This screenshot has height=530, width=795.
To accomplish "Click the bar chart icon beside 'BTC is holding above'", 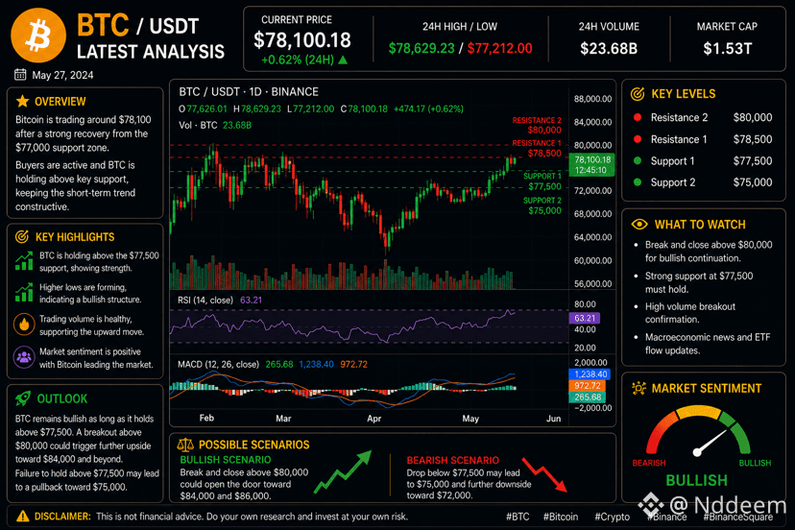I will [x=24, y=262].
